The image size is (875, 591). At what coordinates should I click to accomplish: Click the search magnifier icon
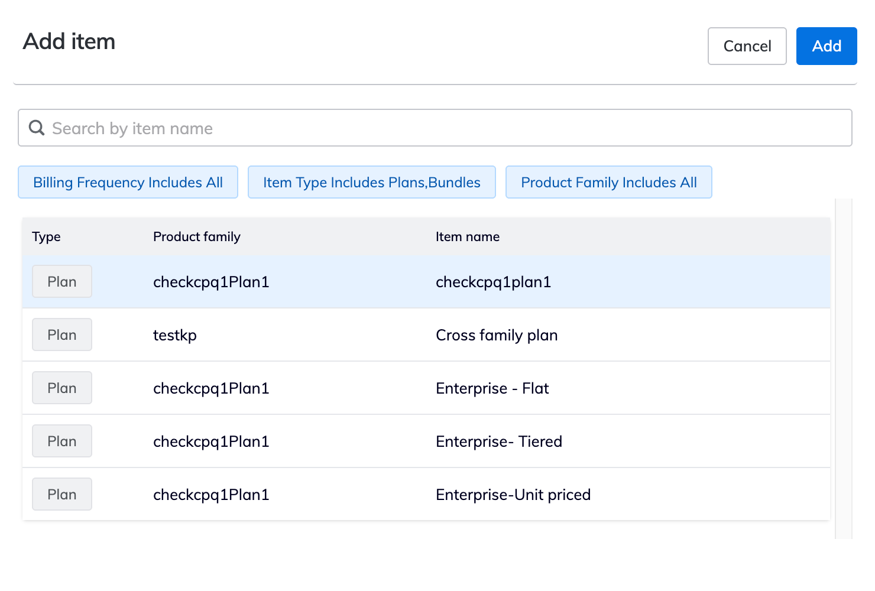point(37,128)
